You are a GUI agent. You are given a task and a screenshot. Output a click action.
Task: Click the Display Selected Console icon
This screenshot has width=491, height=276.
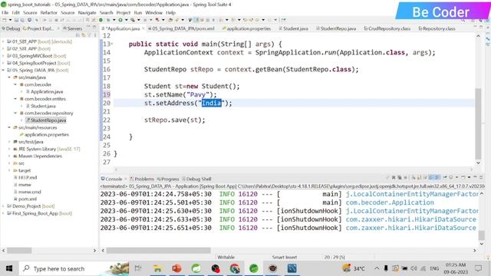point(451,177)
